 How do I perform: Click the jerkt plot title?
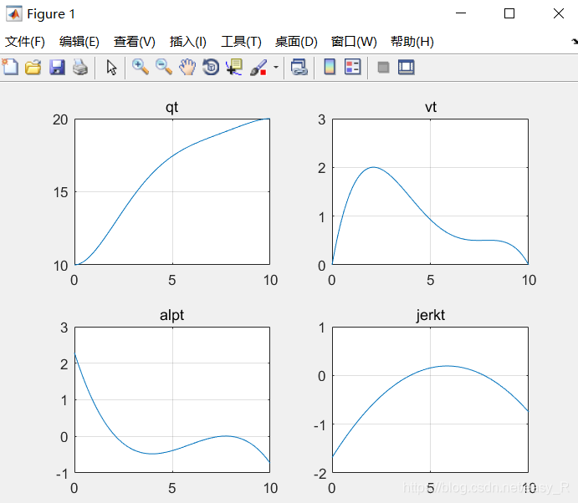click(430, 316)
